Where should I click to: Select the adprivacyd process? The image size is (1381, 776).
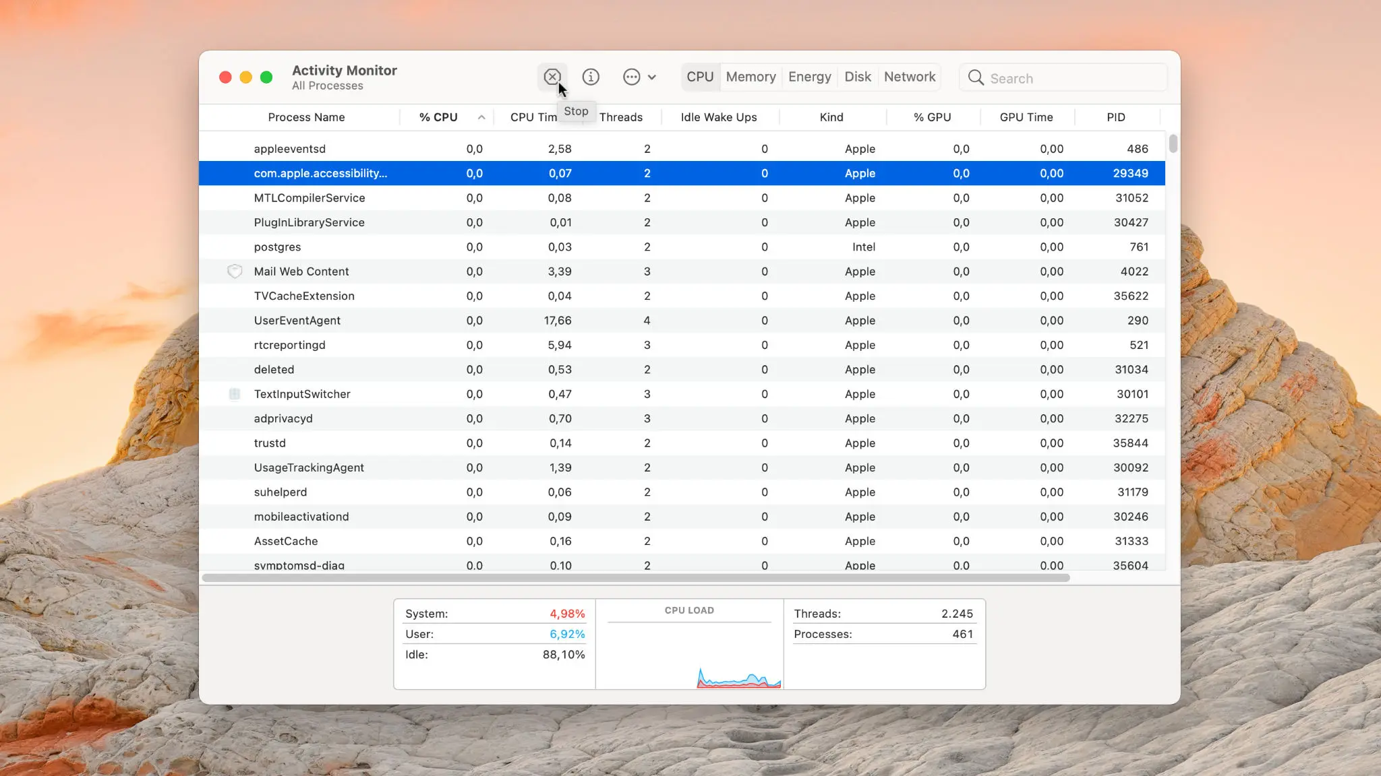(x=682, y=418)
